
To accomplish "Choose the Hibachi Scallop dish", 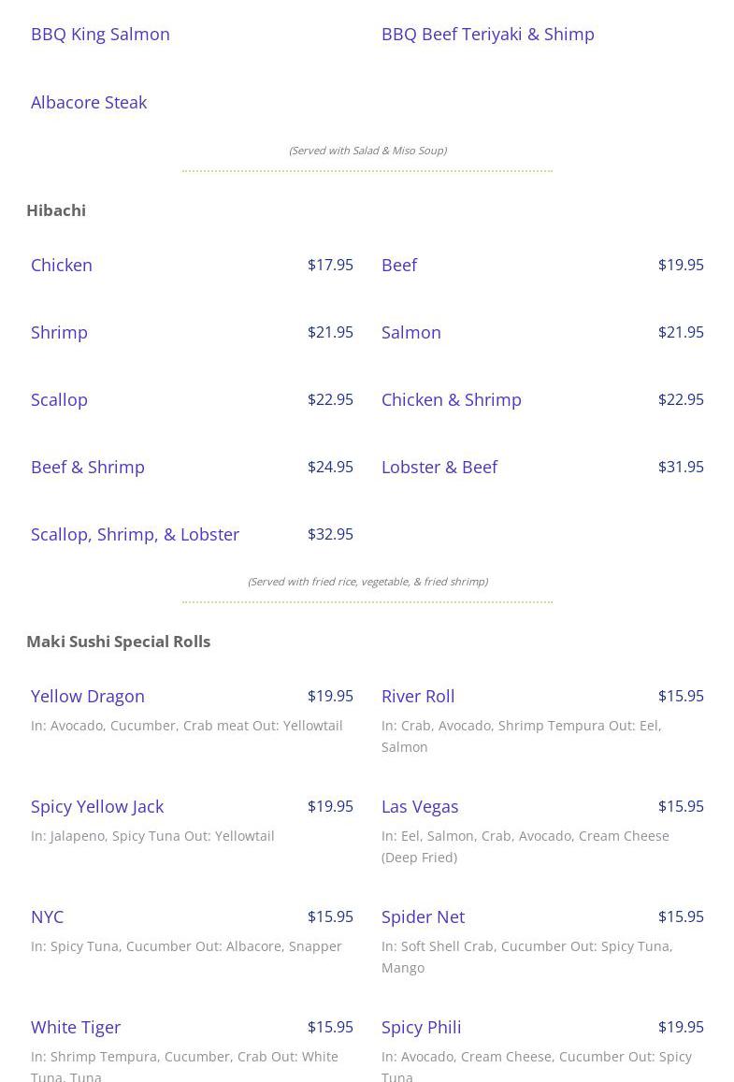I will (x=59, y=399).
